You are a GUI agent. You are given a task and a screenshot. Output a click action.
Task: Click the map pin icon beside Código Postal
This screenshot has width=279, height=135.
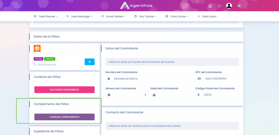tap(199, 95)
